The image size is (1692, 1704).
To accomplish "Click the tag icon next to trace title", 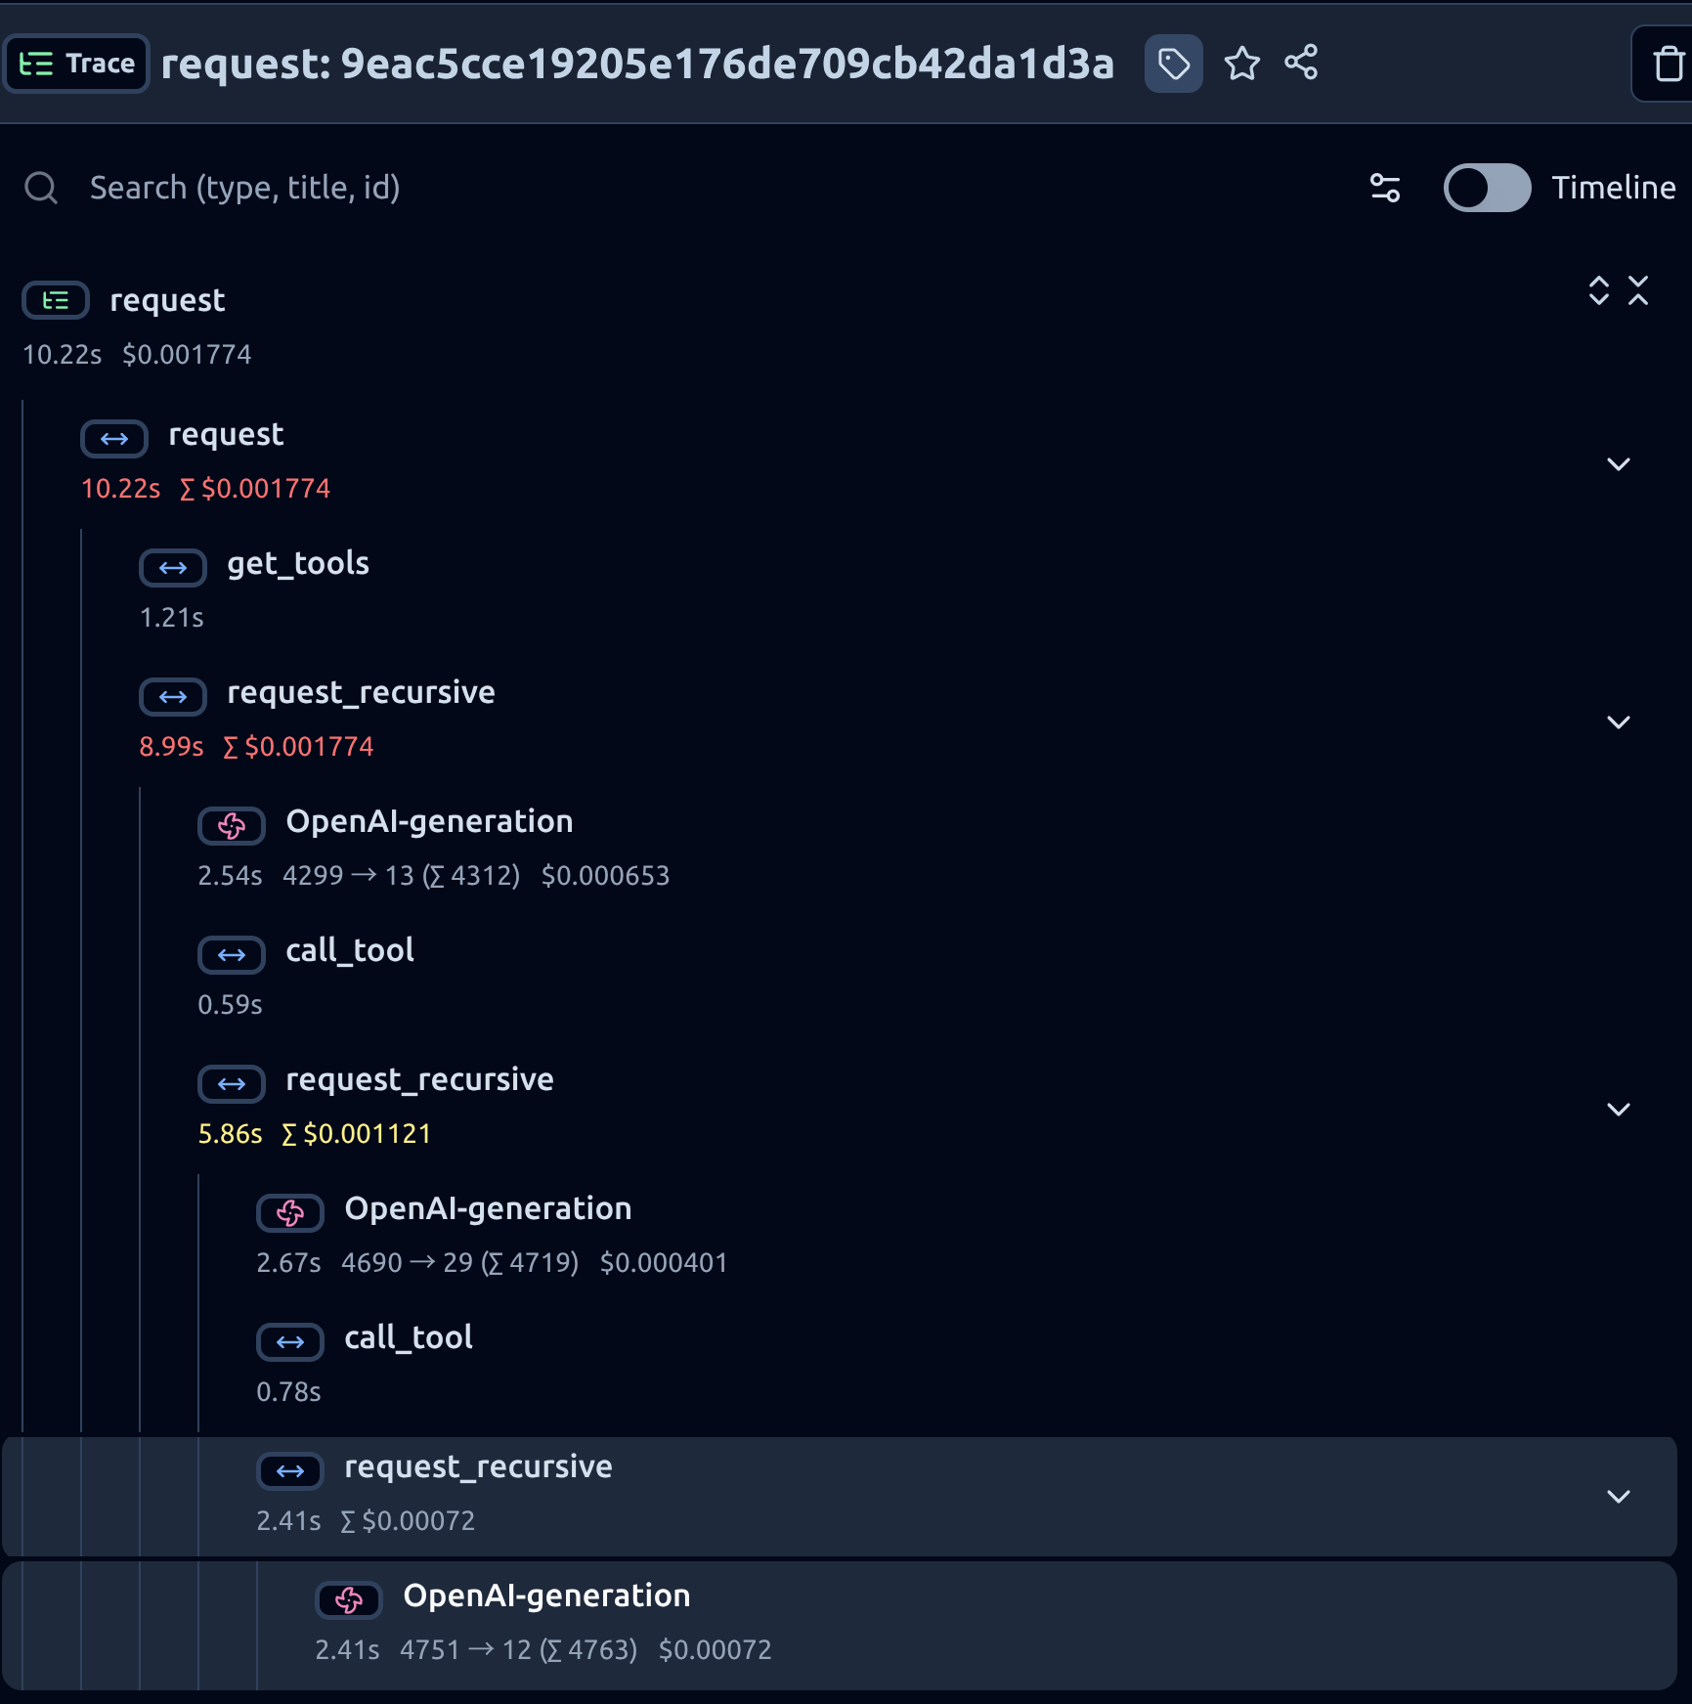I will 1173,64.
